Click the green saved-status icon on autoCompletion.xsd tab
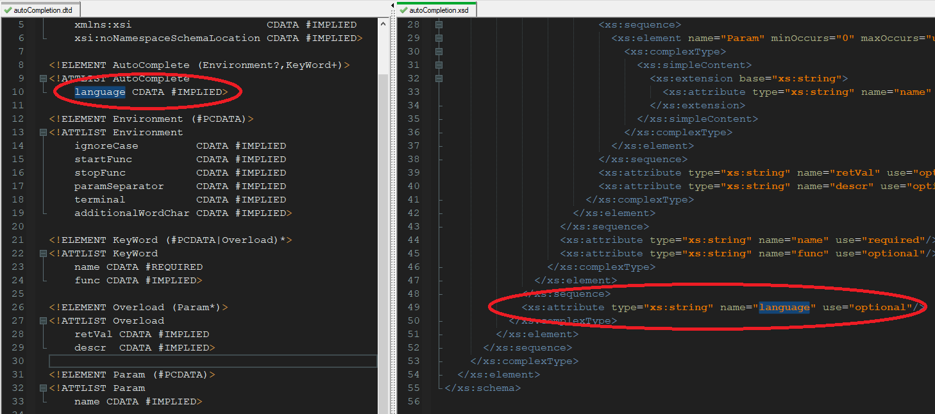Viewport: 935px width, 414px height. (x=404, y=10)
